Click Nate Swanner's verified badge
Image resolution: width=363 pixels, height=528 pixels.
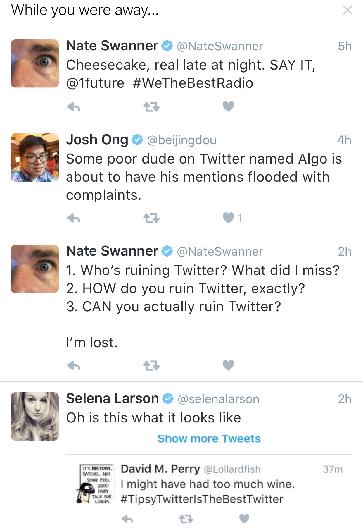[167, 45]
